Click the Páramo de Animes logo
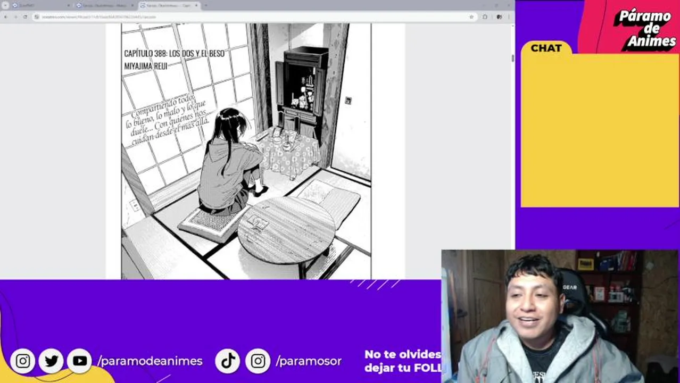Viewport: 680px width, 383px height. coord(645,29)
